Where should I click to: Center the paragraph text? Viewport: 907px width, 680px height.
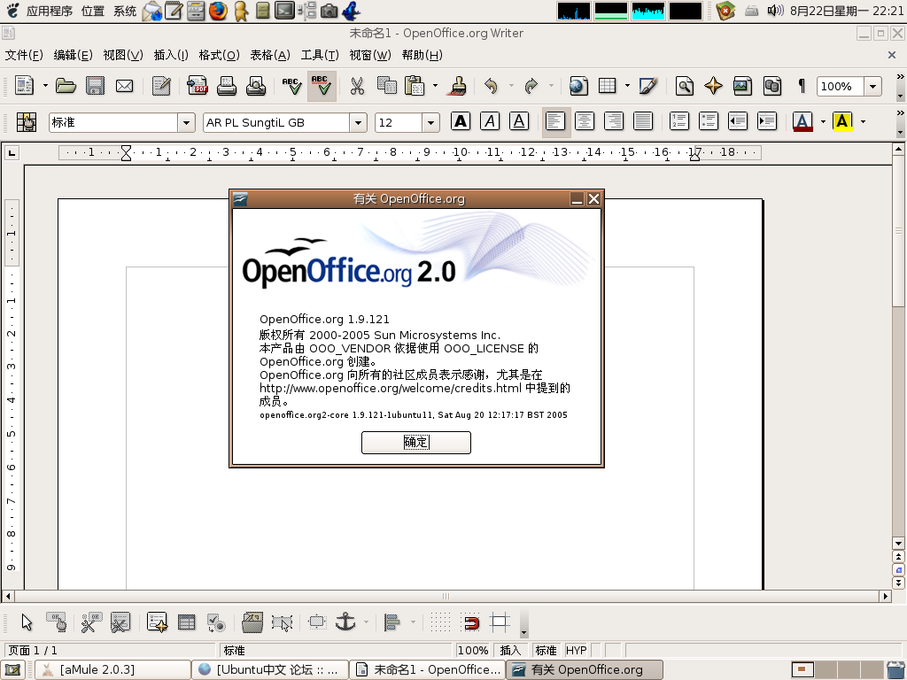pyautogui.click(x=585, y=121)
